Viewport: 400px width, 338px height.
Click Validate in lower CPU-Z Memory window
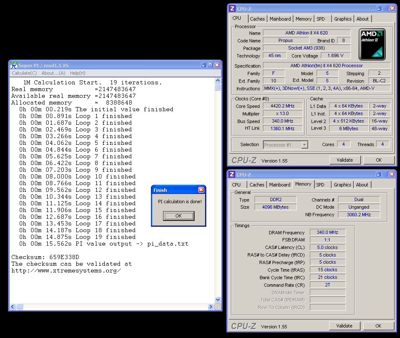tap(344, 326)
